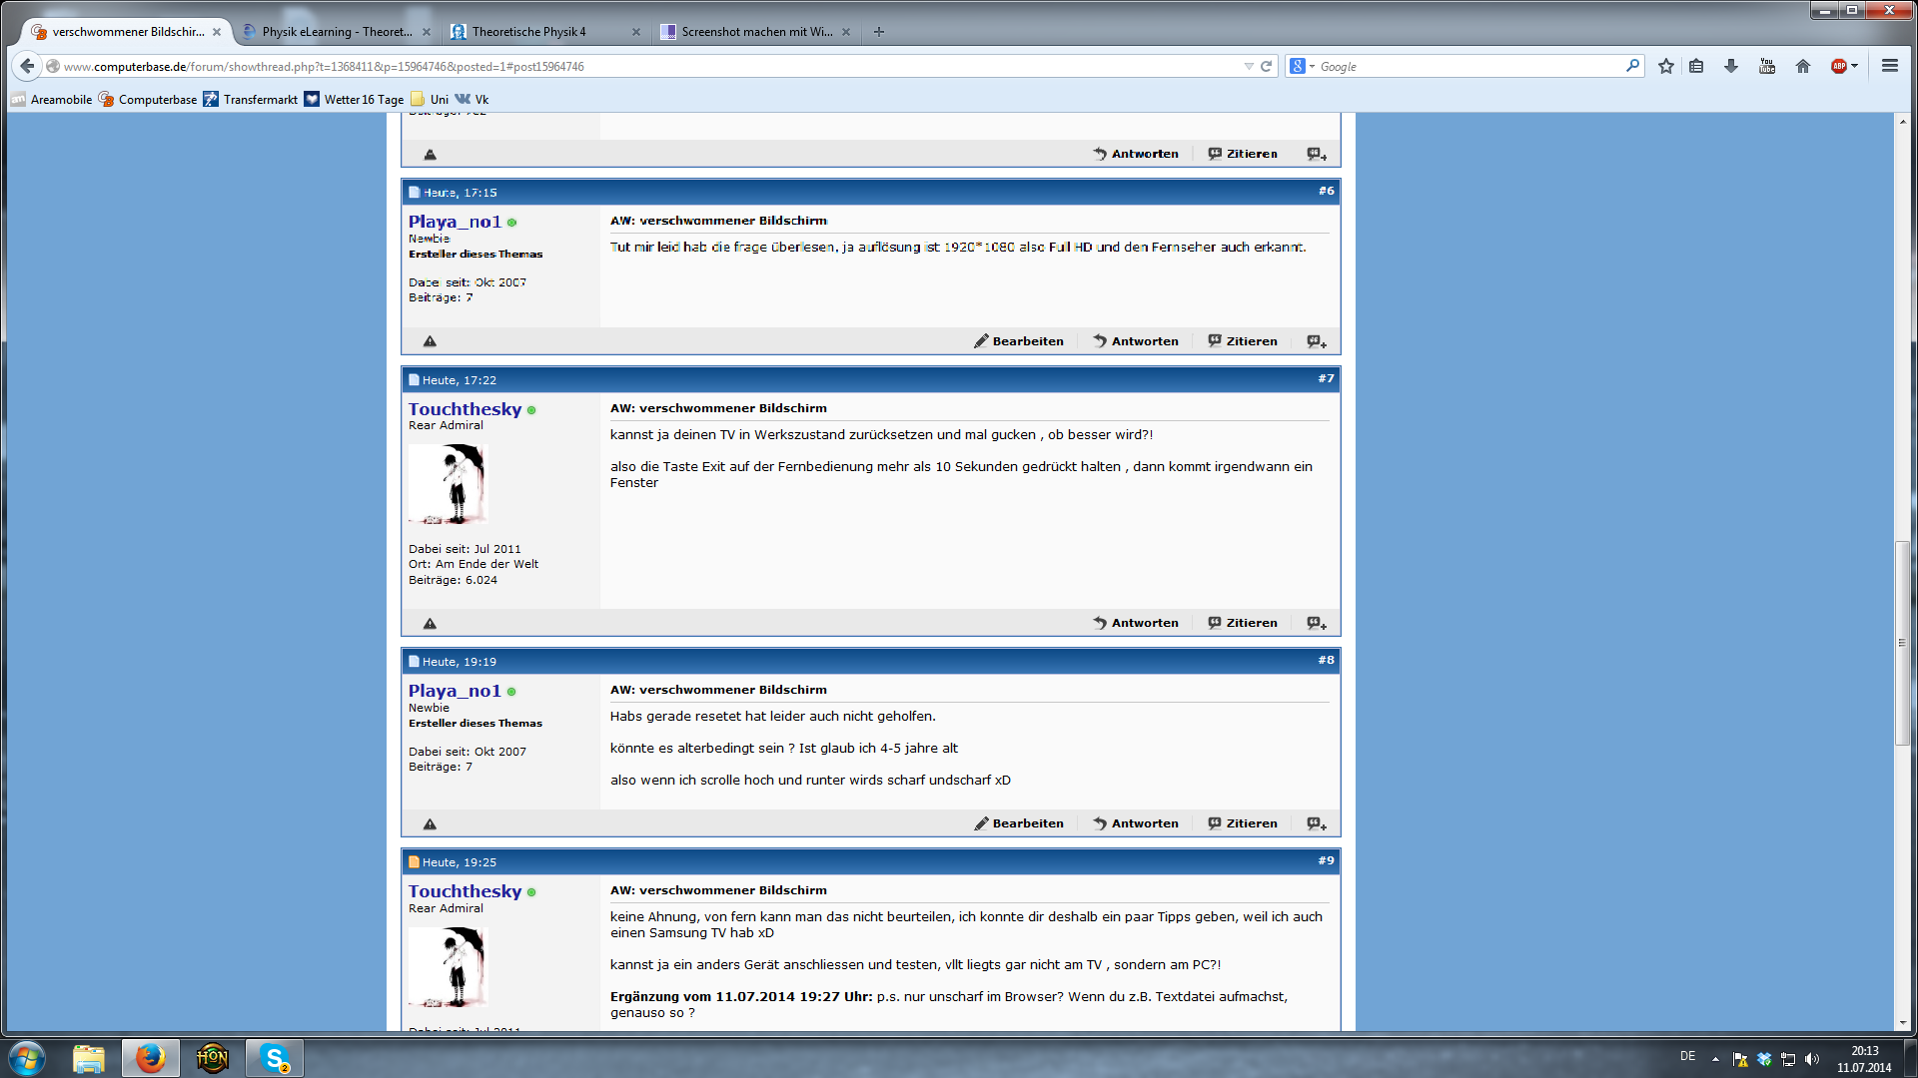The width and height of the screenshot is (1918, 1078).
Task: Open the Firefox downloads arrow icon
Action: click(1731, 66)
